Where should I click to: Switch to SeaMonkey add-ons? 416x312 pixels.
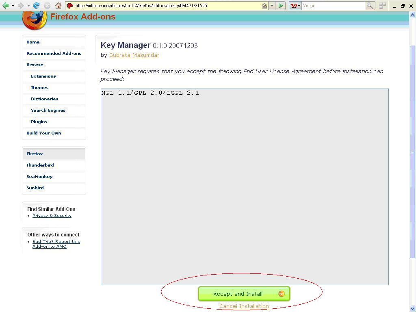[39, 176]
